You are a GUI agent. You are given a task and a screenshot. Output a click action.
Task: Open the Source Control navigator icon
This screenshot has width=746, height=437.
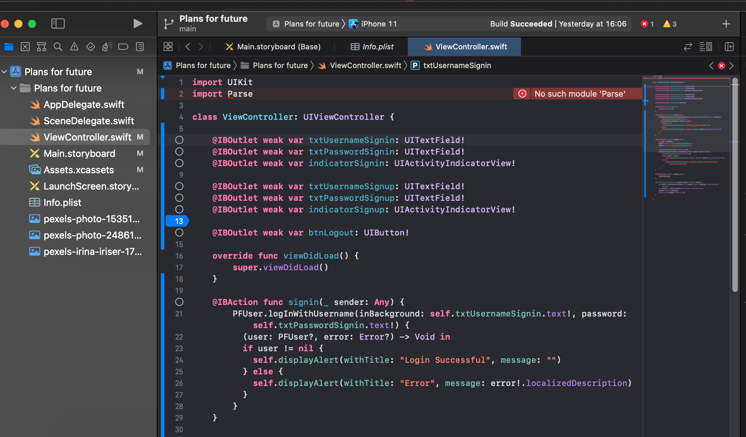click(25, 47)
